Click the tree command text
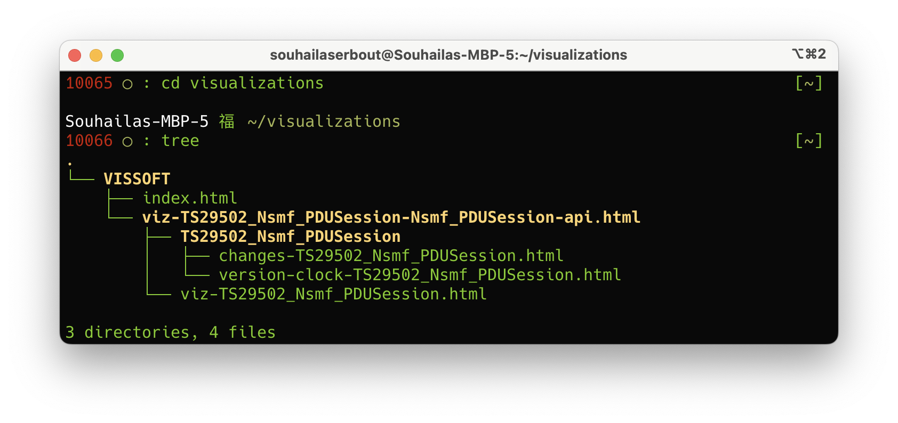This screenshot has height=423, width=898. [180, 141]
